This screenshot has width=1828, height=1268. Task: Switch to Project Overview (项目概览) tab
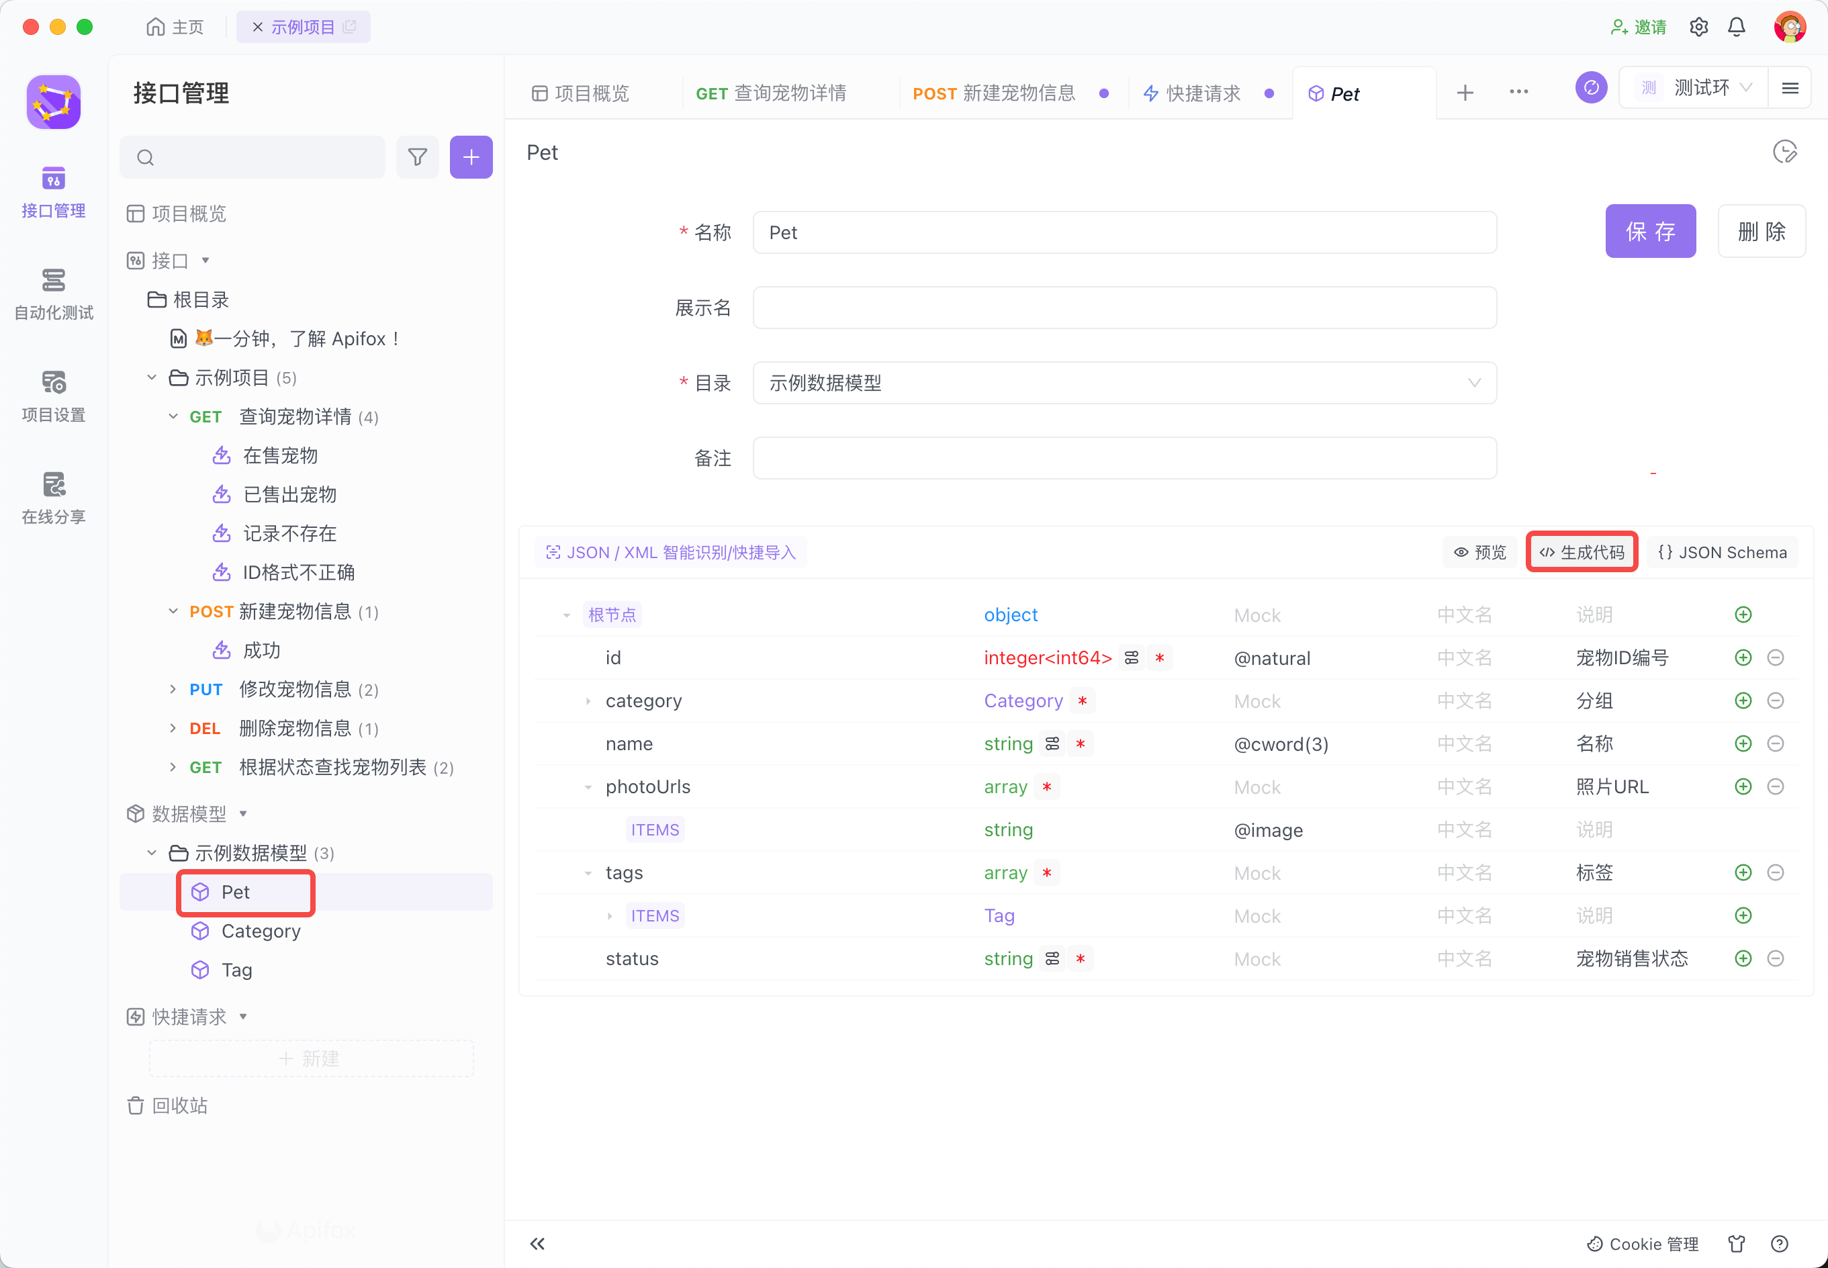click(x=582, y=94)
